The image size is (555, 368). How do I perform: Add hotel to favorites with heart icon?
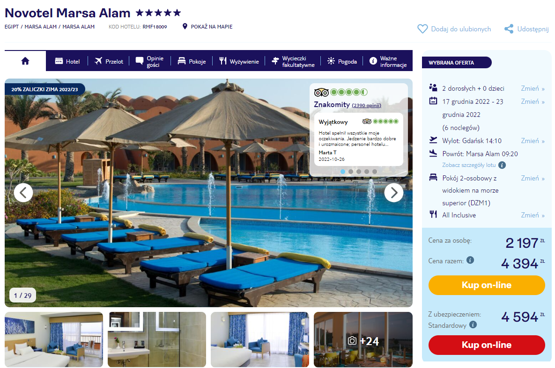coord(422,29)
